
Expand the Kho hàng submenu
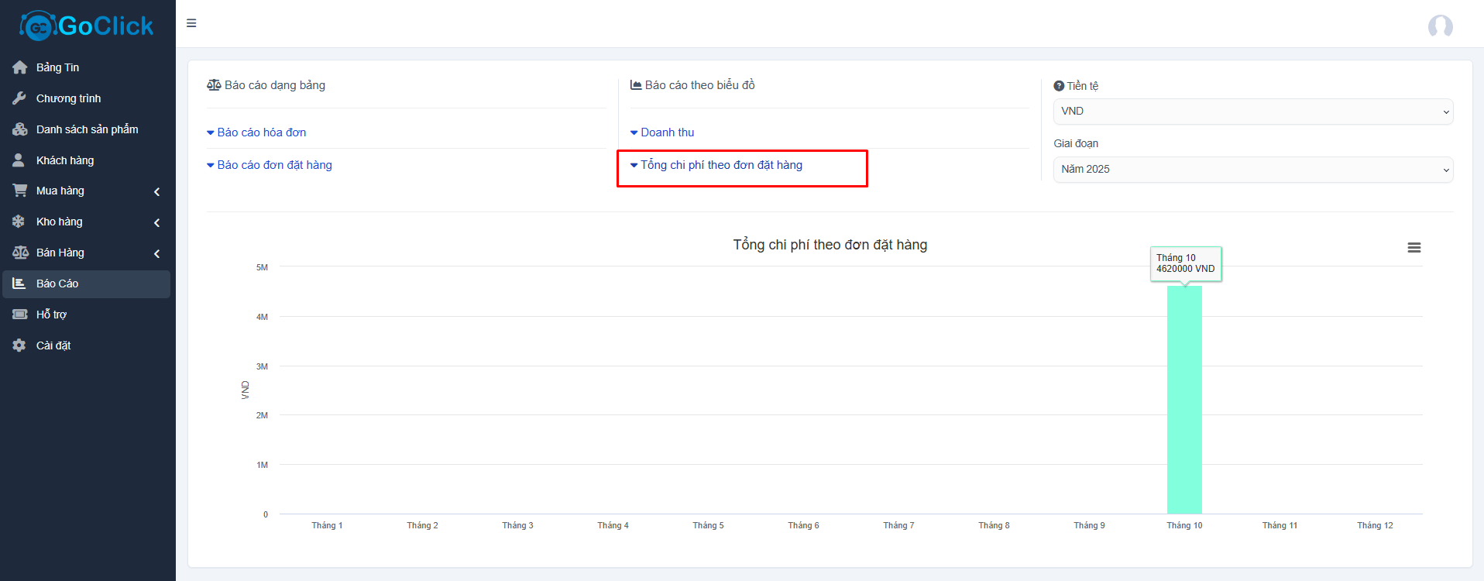tap(156, 222)
